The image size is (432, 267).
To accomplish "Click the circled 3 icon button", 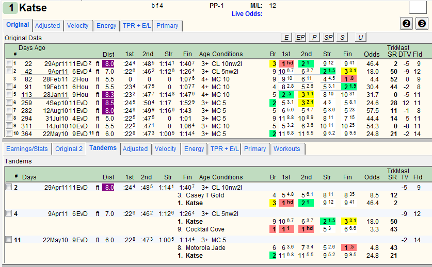I will [x=422, y=24].
